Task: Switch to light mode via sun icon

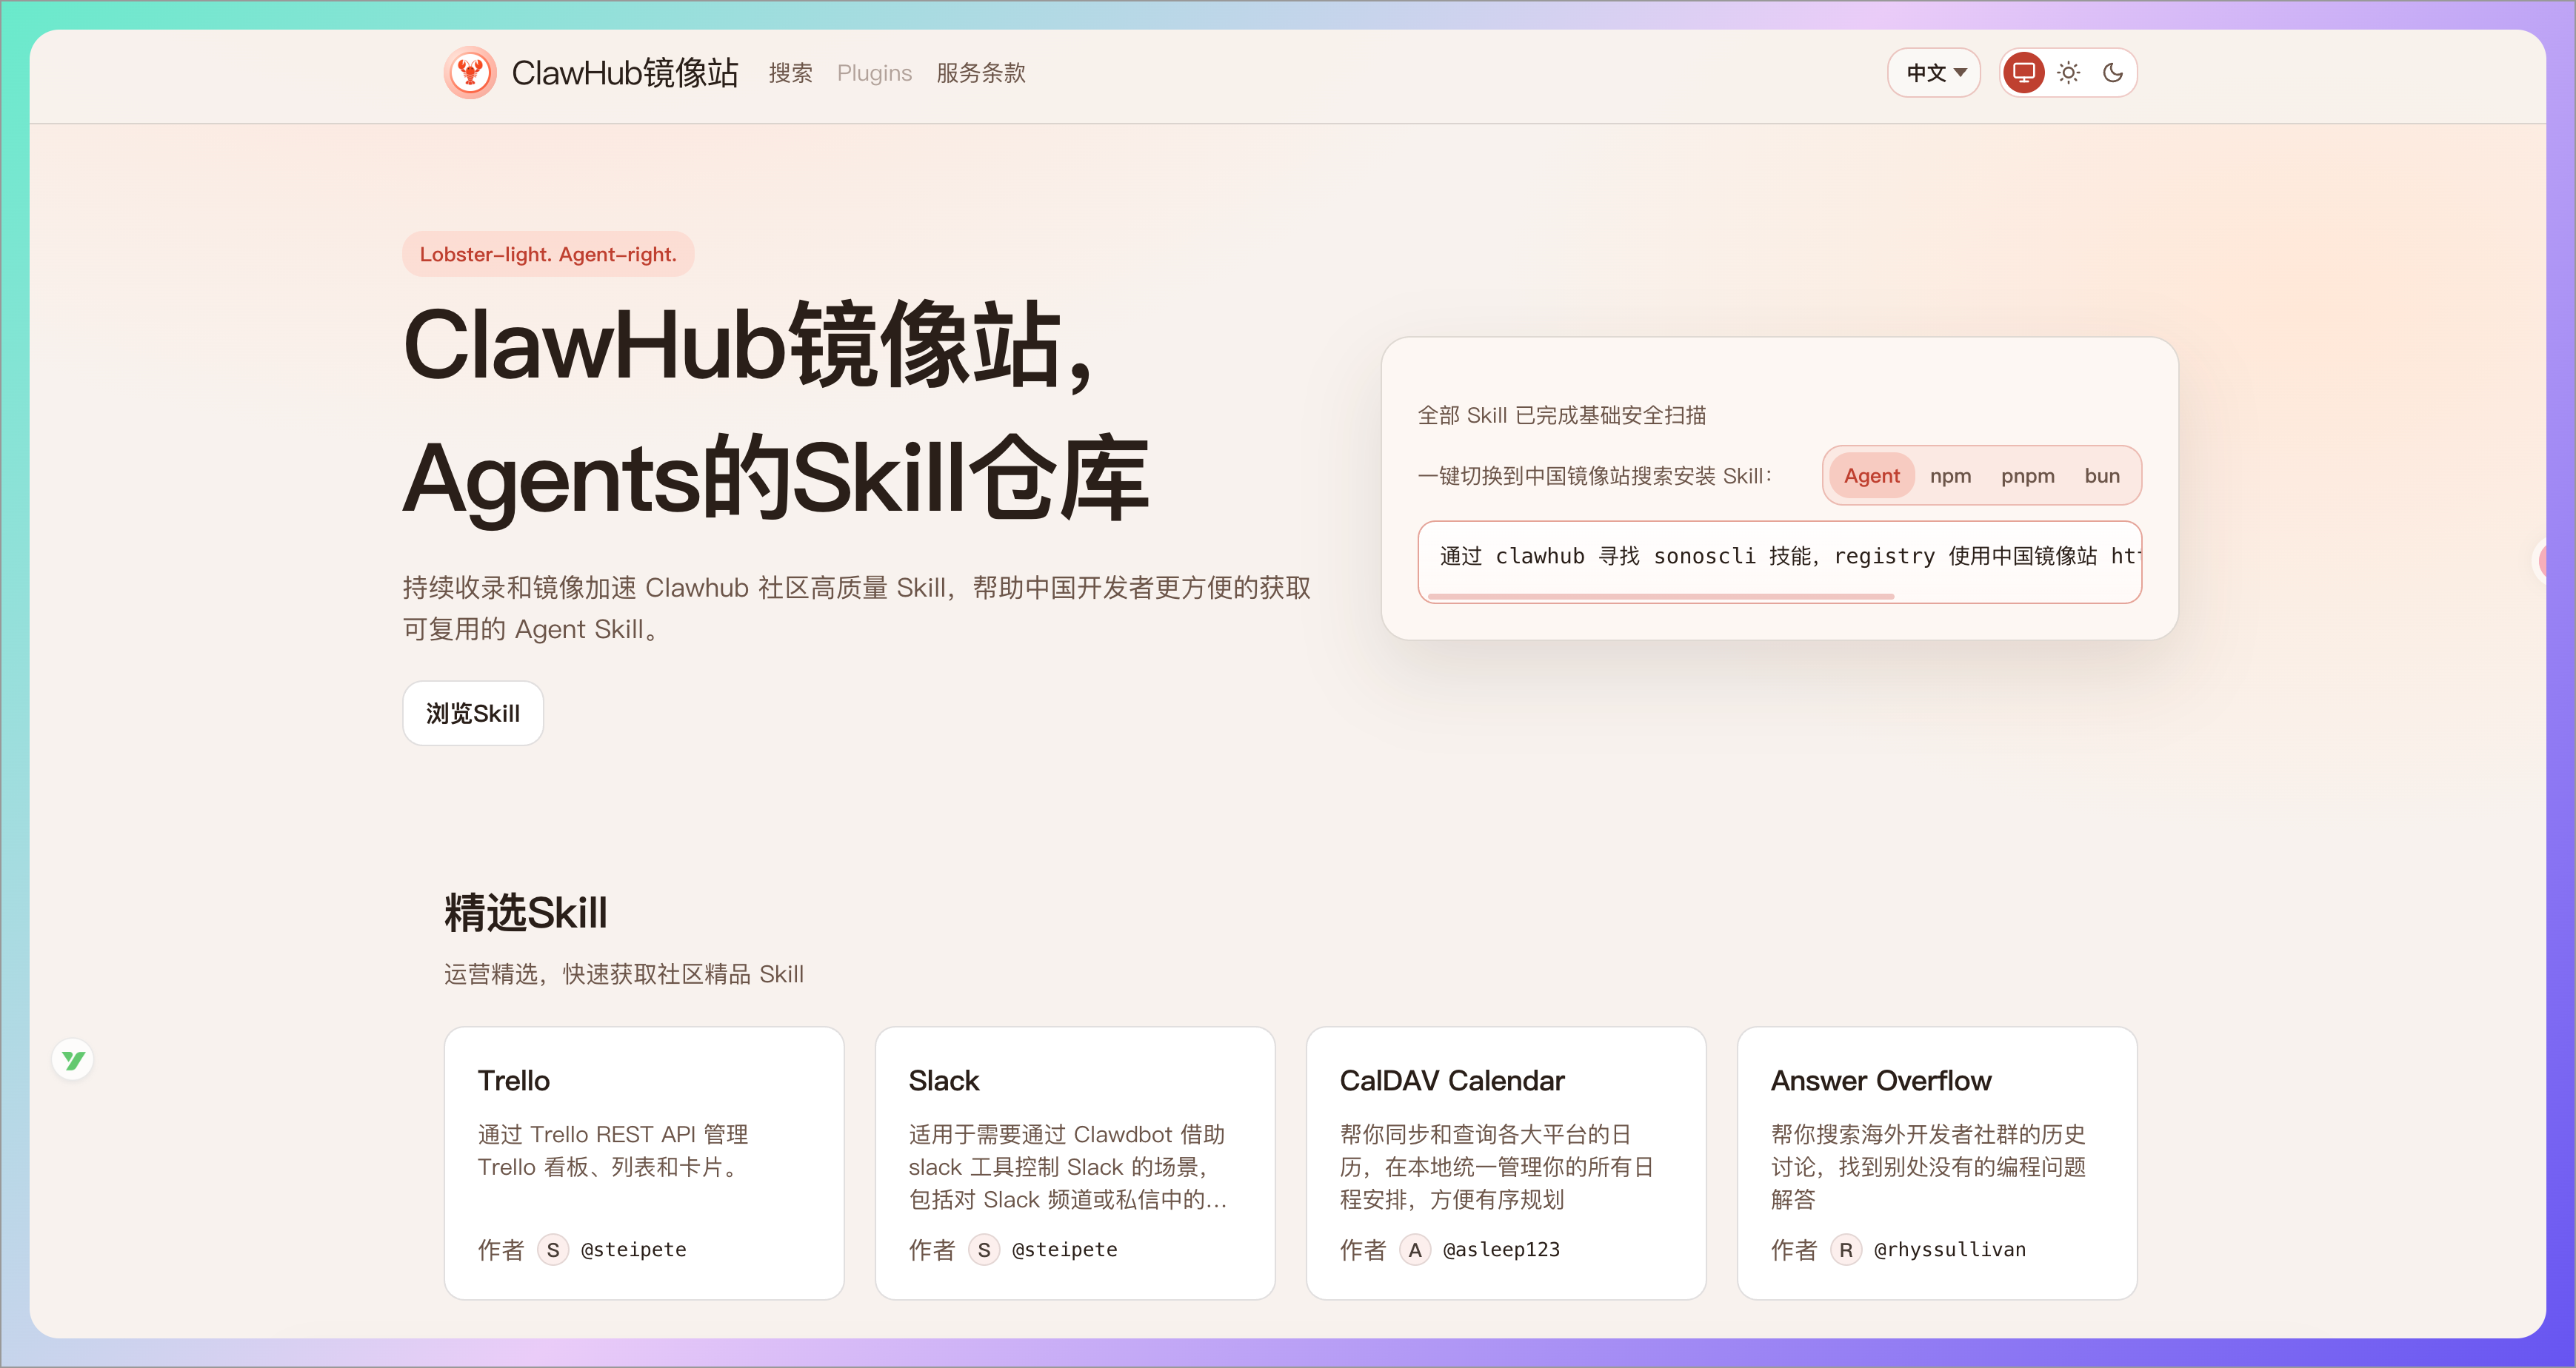Action: coord(2068,72)
